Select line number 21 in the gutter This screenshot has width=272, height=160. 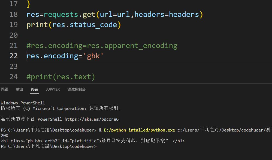point(13,46)
